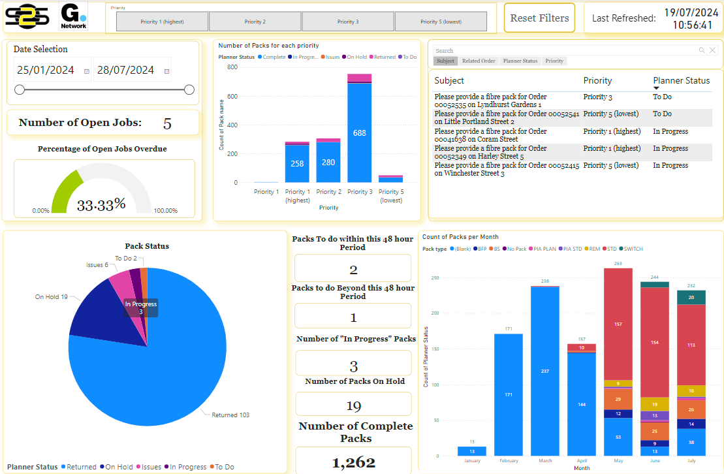
Task: Clear the search box with the X icon
Action: point(712,50)
